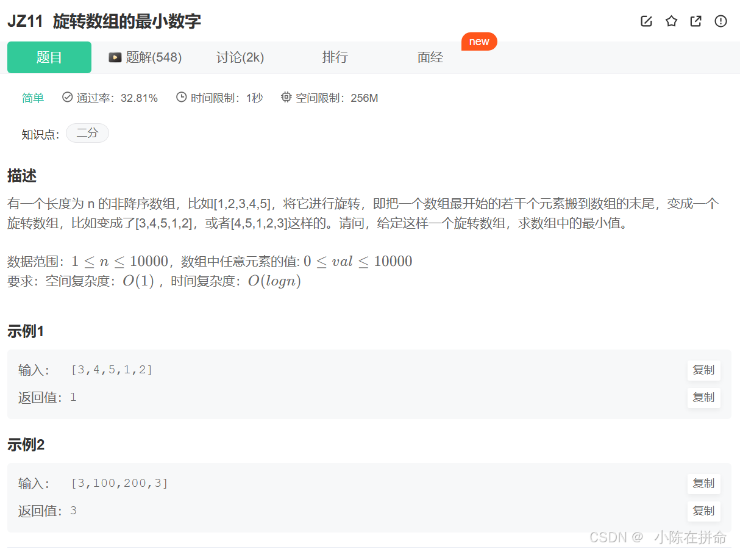Open the 排行 tab
Viewport: 740px width, 549px height.
(335, 57)
